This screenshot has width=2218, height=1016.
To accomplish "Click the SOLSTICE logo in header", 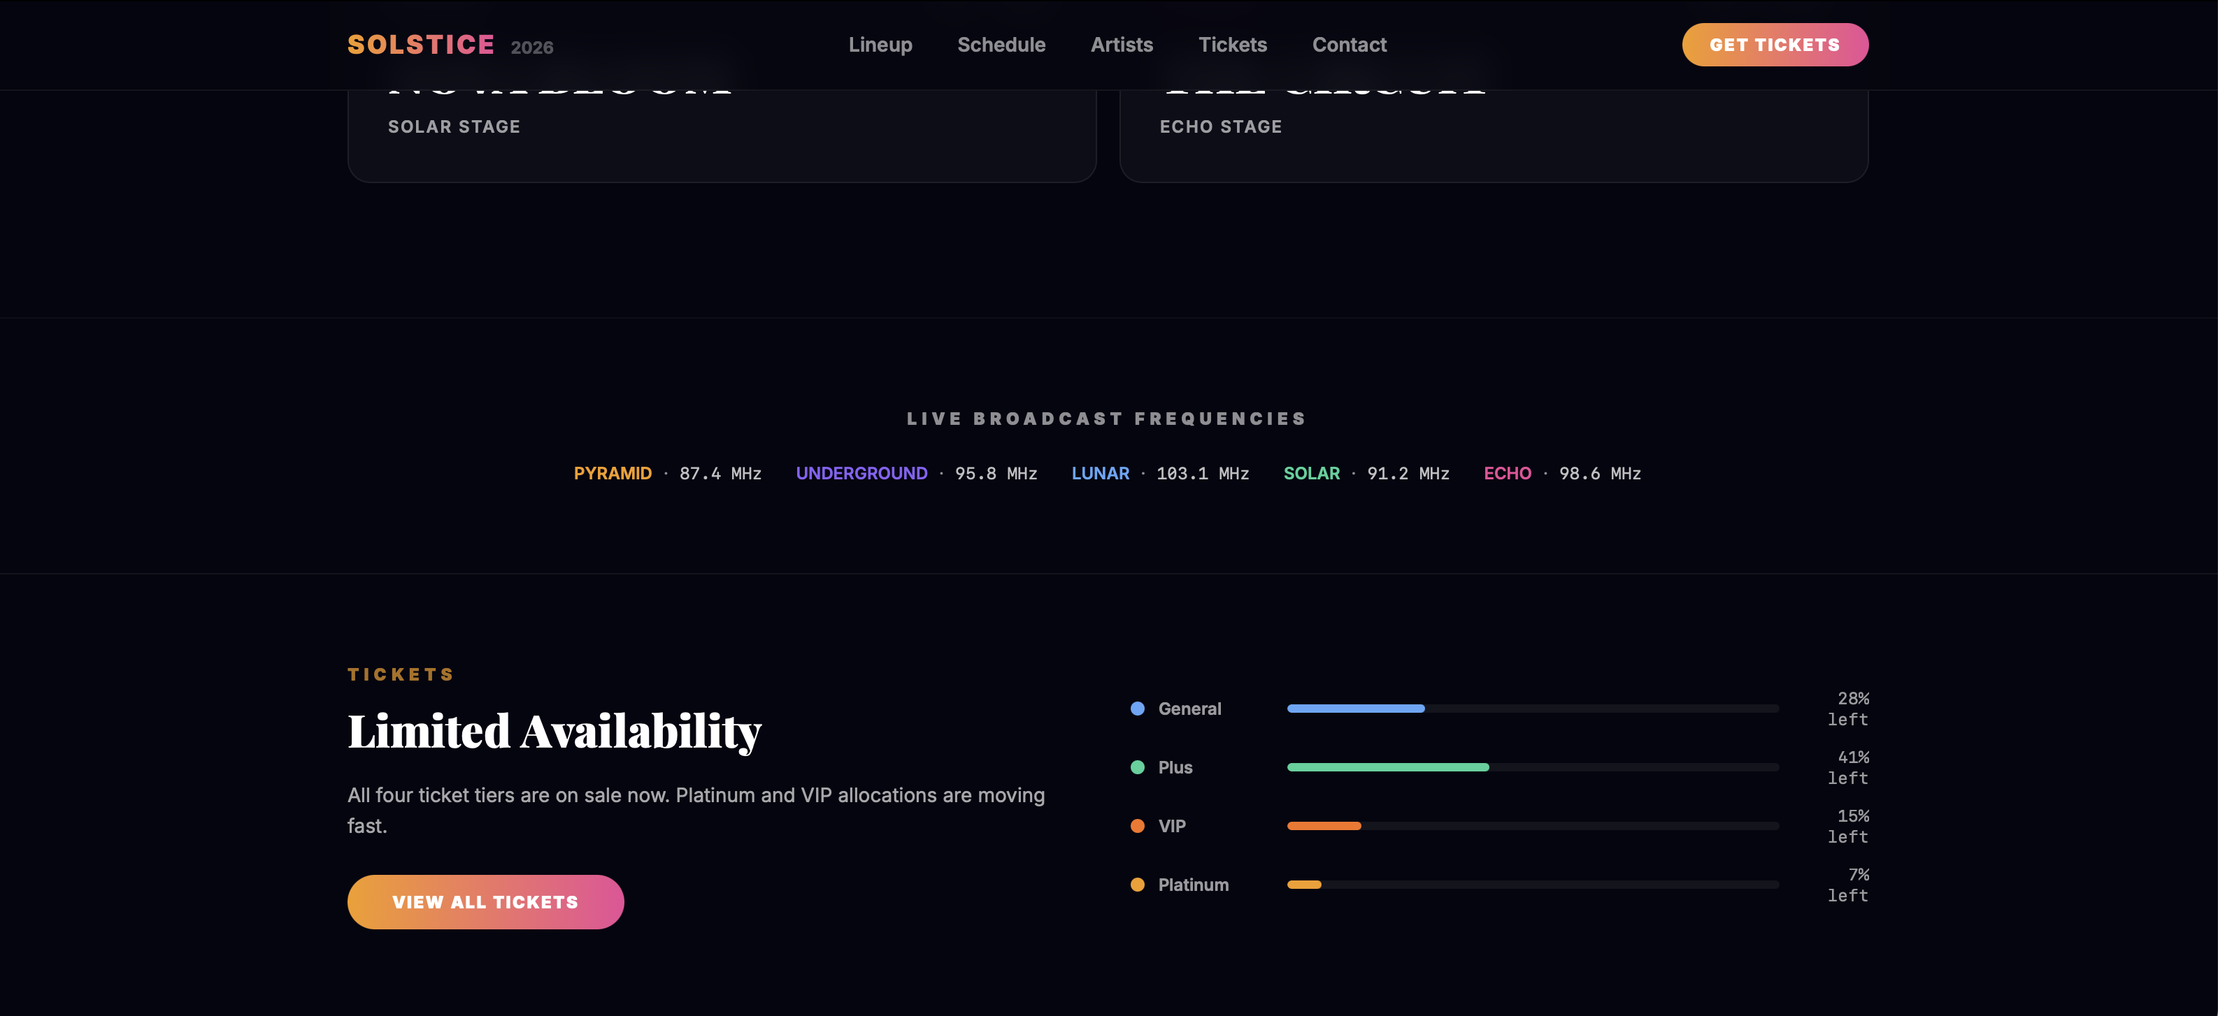I will coord(421,45).
